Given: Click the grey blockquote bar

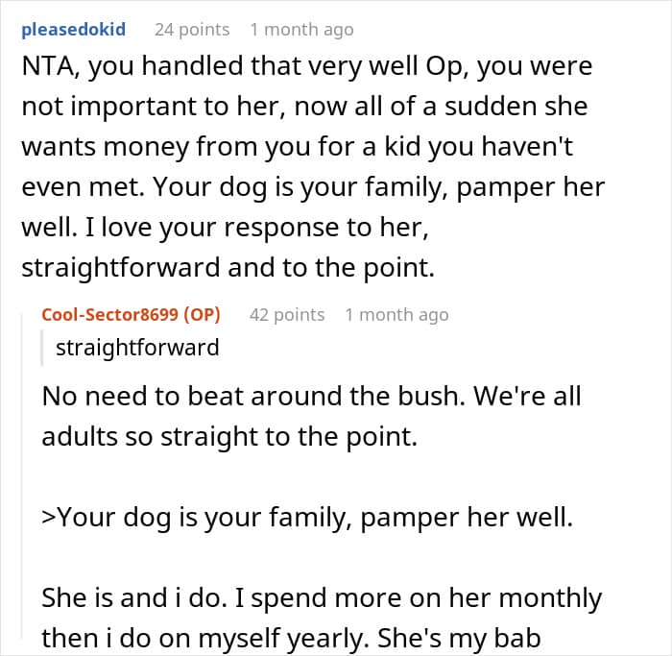Looking at the screenshot, I should (x=43, y=347).
